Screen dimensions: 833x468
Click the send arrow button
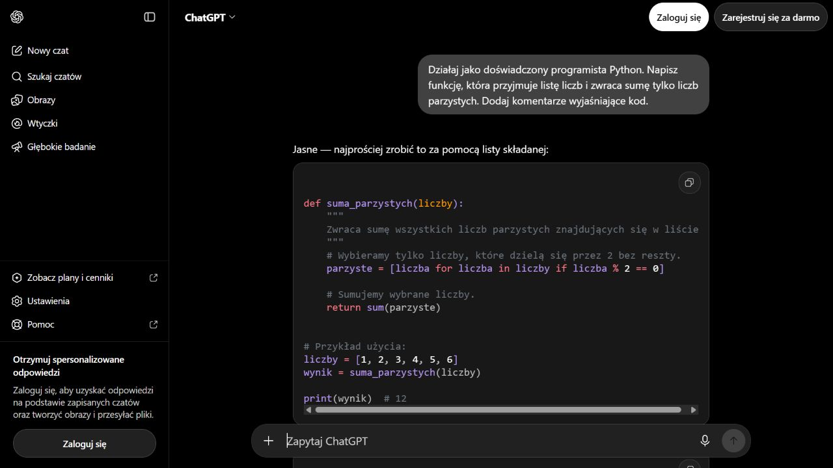pos(733,441)
